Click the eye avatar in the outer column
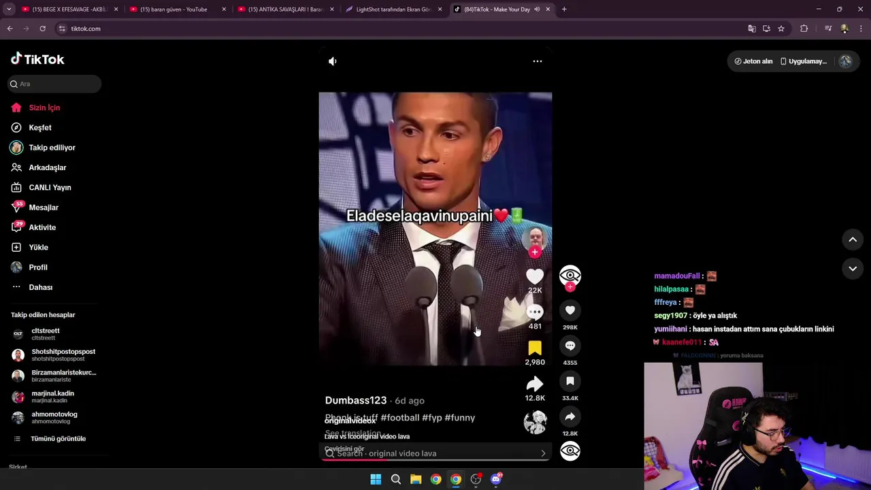This screenshot has height=490, width=871. pyautogui.click(x=570, y=276)
